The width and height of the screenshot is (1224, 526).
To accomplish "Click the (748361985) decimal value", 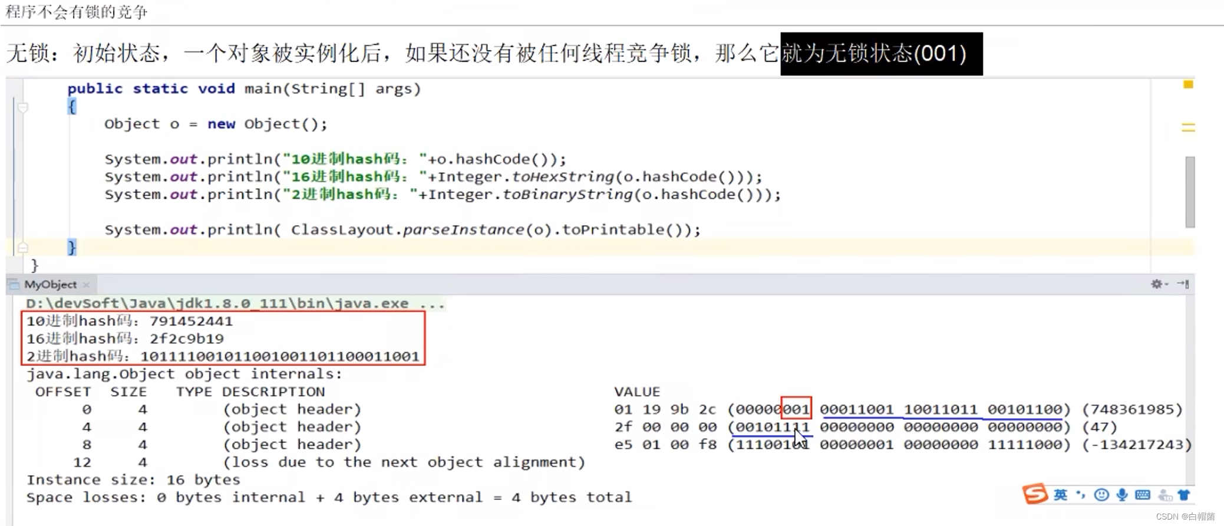I will (x=1132, y=409).
